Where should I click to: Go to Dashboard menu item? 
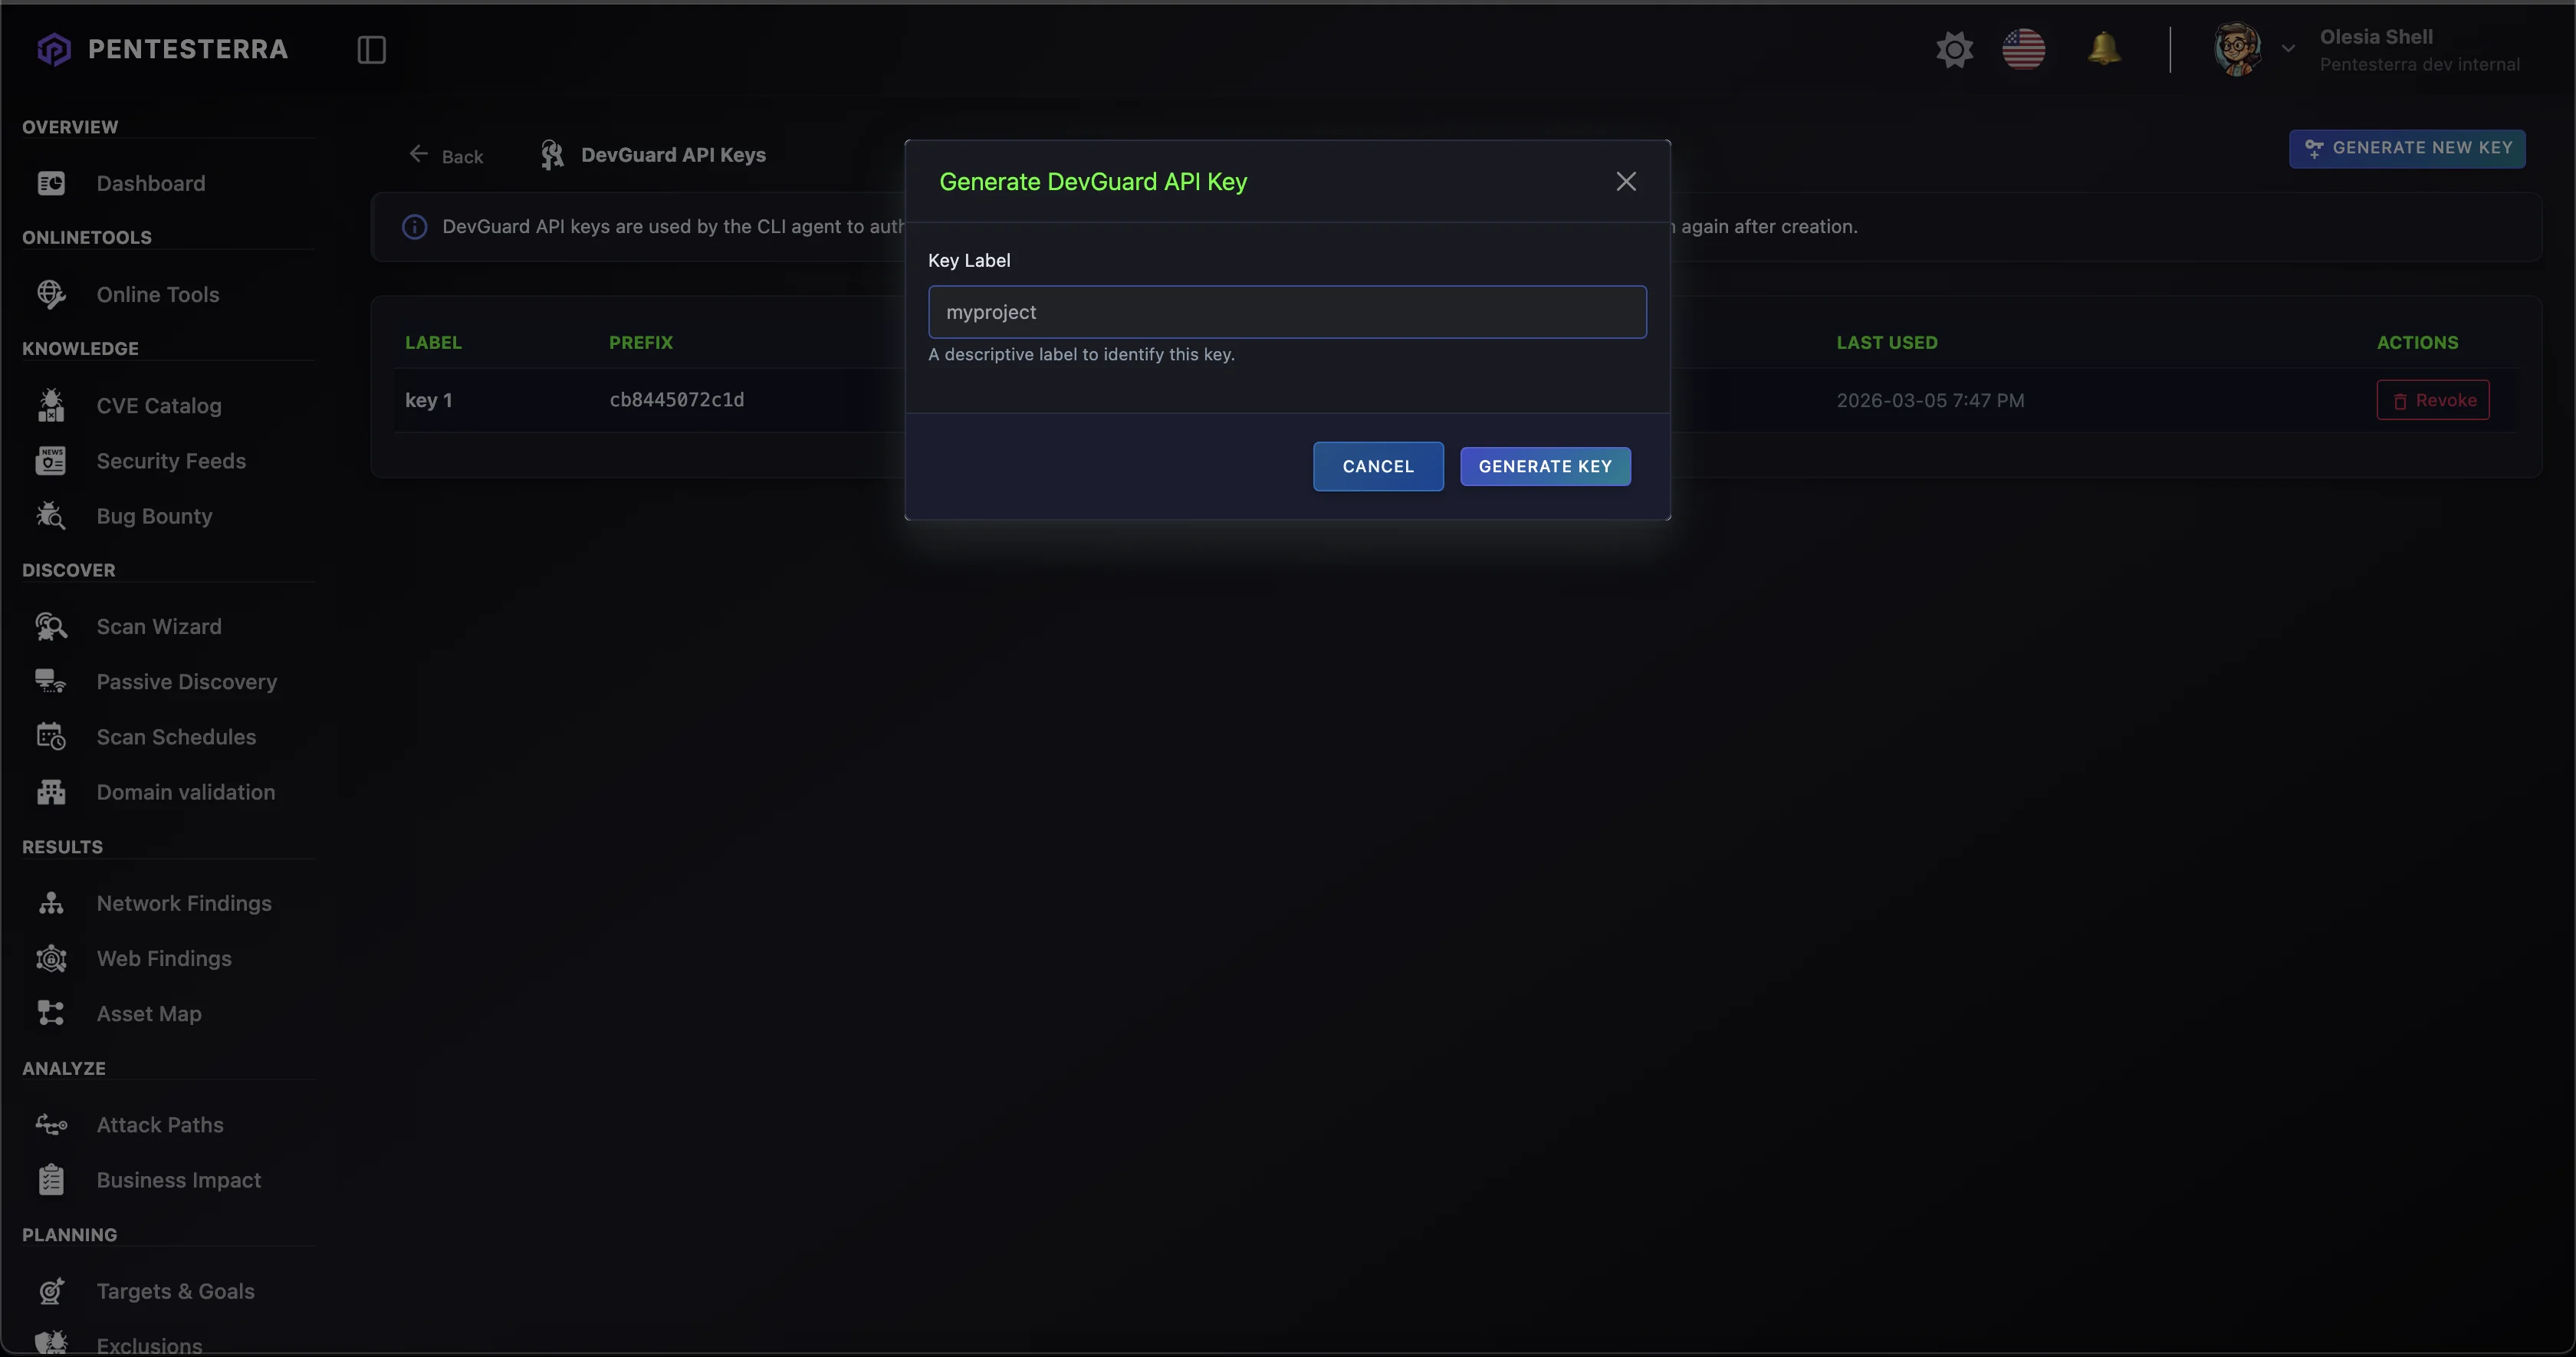pyautogui.click(x=151, y=183)
